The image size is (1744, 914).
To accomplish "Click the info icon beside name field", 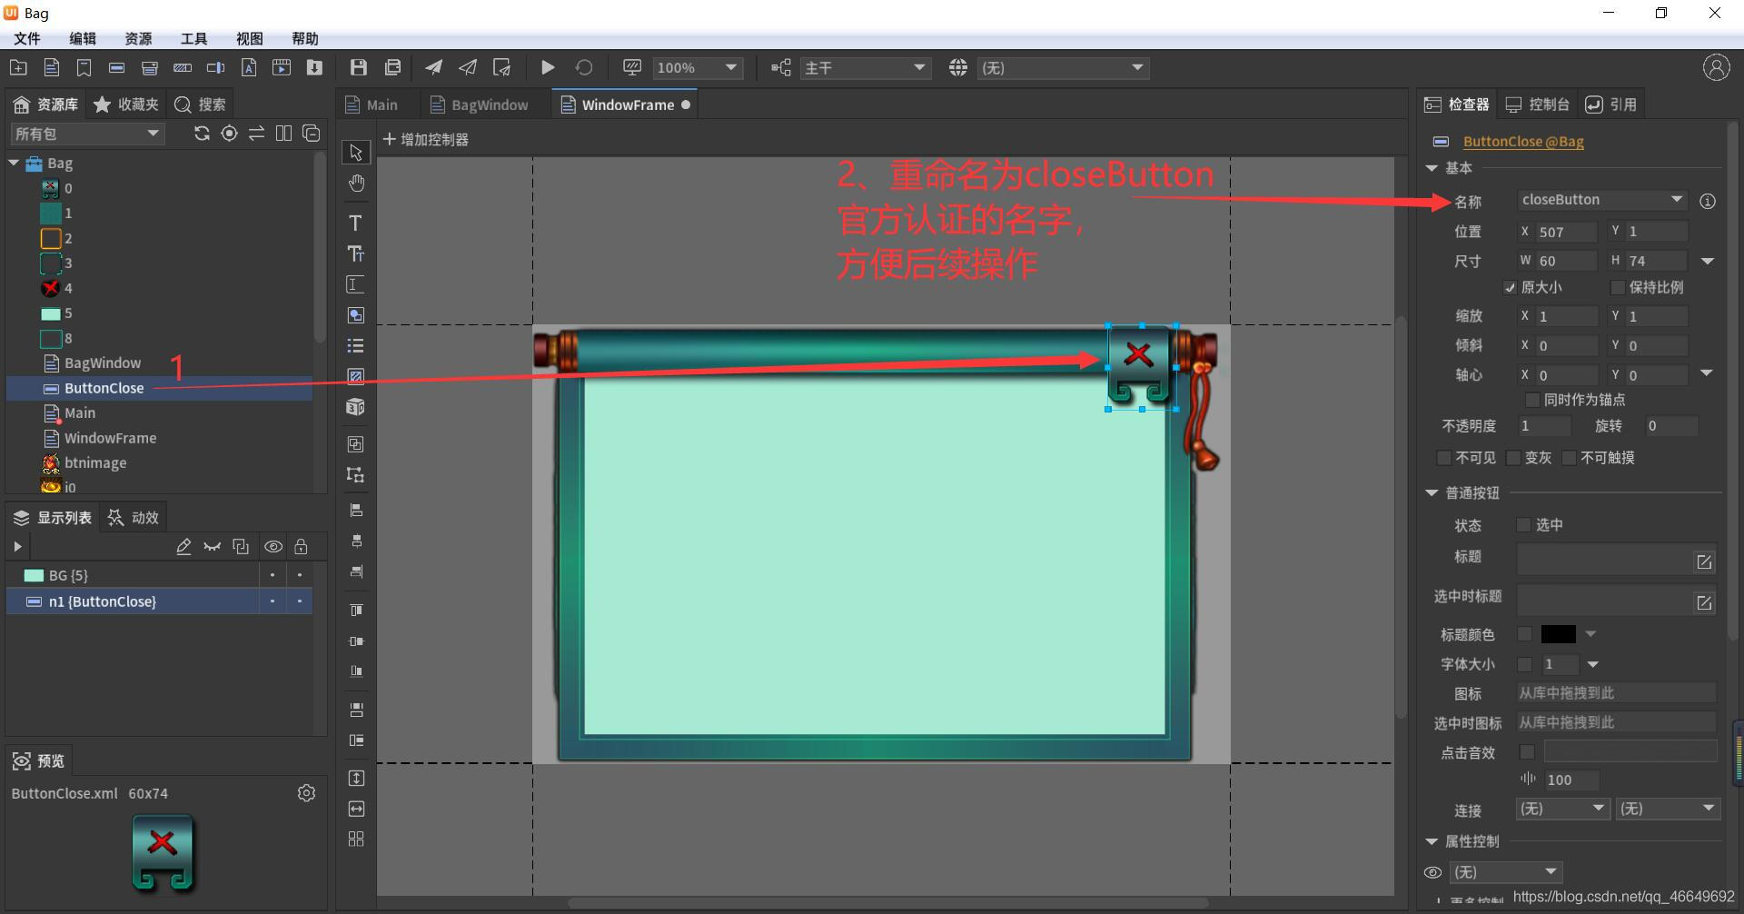I will (x=1708, y=201).
